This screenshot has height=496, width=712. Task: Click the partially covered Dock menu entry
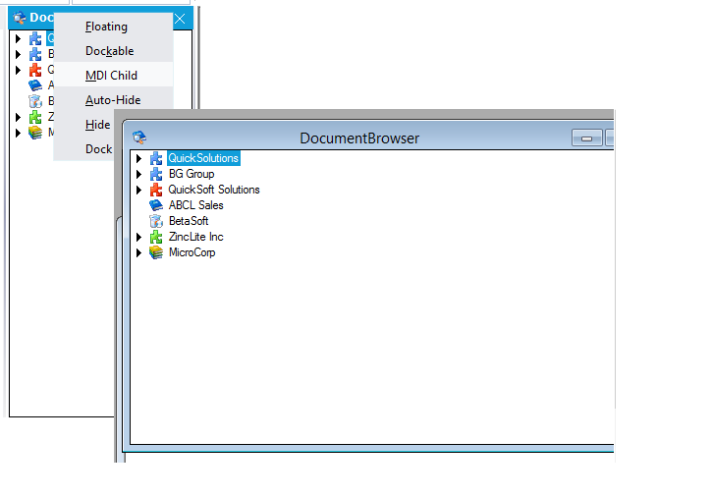coord(84,149)
